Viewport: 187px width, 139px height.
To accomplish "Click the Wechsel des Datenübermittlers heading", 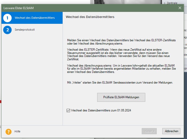I will (90, 17).
